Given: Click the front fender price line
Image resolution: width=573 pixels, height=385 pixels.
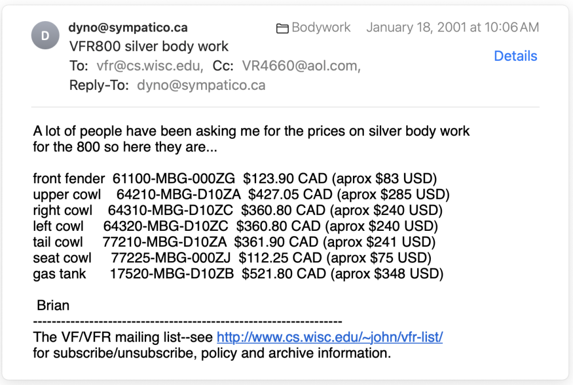Looking at the screenshot, I should (235, 178).
